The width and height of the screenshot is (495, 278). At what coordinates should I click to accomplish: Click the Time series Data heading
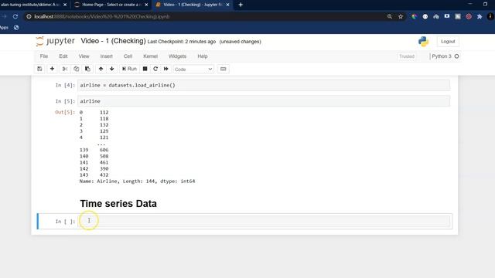point(118,204)
